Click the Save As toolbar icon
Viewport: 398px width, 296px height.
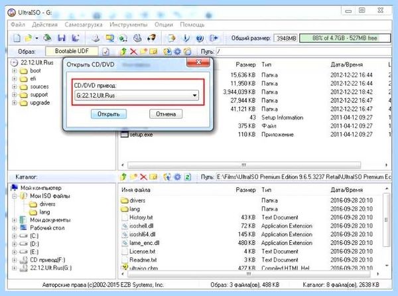click(x=76, y=38)
